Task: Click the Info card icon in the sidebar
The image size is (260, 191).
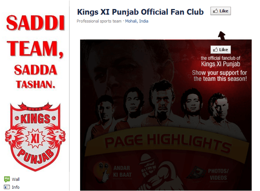Action: [x=7, y=187]
